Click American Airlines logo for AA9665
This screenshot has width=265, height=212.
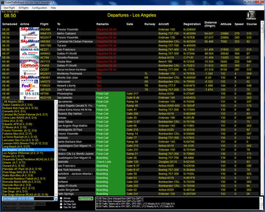coord(30,53)
